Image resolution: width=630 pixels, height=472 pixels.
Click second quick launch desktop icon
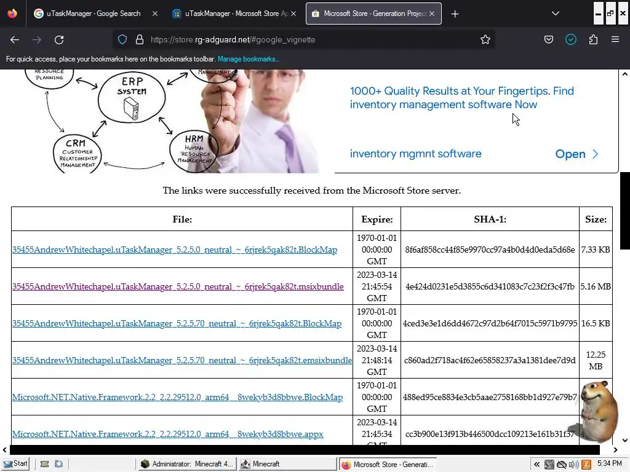(x=58, y=464)
